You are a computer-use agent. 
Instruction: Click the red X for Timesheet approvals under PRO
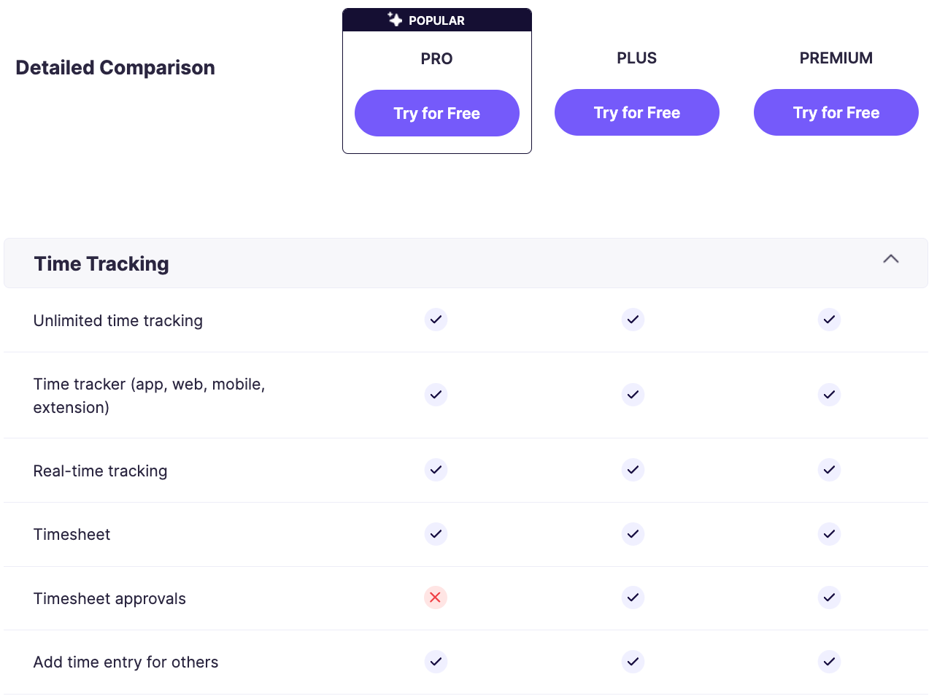[x=436, y=598]
